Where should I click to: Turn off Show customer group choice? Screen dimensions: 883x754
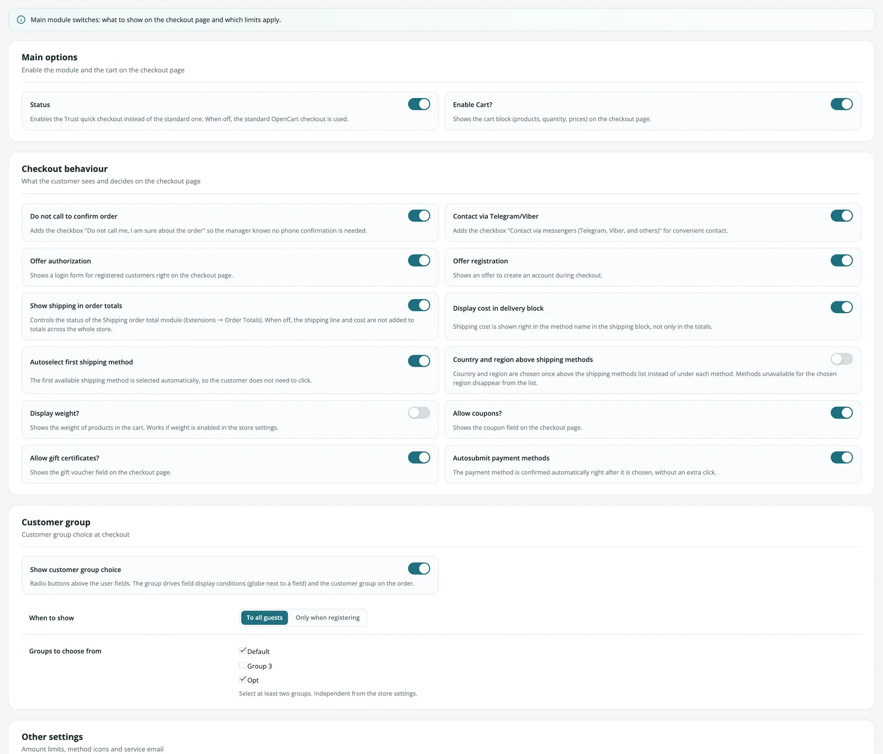click(x=419, y=569)
